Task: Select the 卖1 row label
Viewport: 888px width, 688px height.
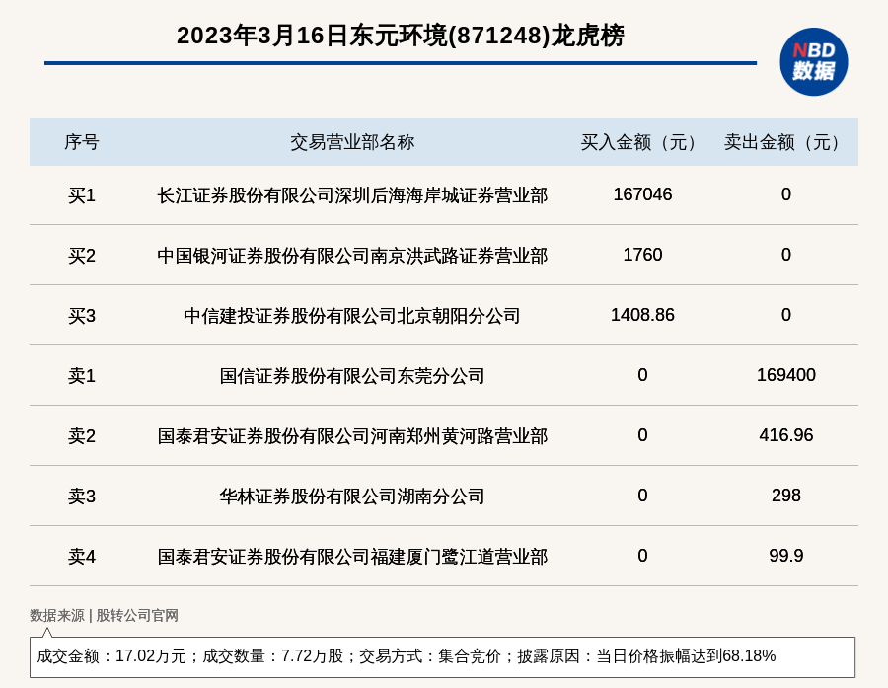Action: coord(82,376)
